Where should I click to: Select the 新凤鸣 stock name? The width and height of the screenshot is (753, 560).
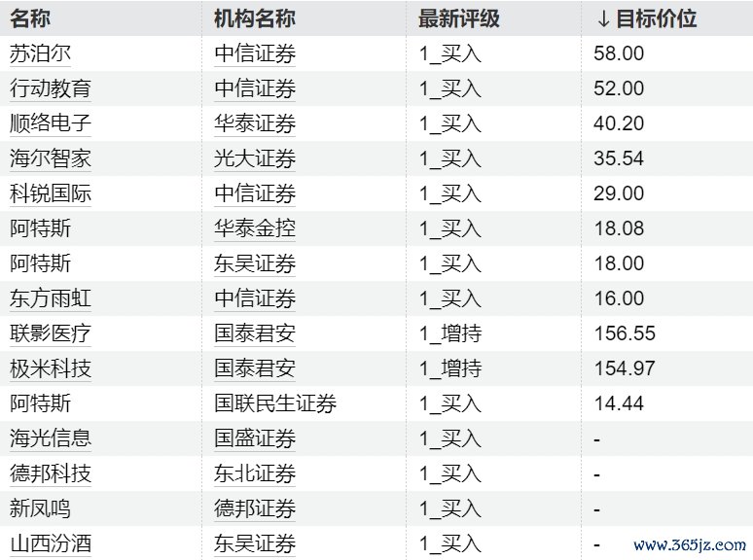[x=40, y=508]
